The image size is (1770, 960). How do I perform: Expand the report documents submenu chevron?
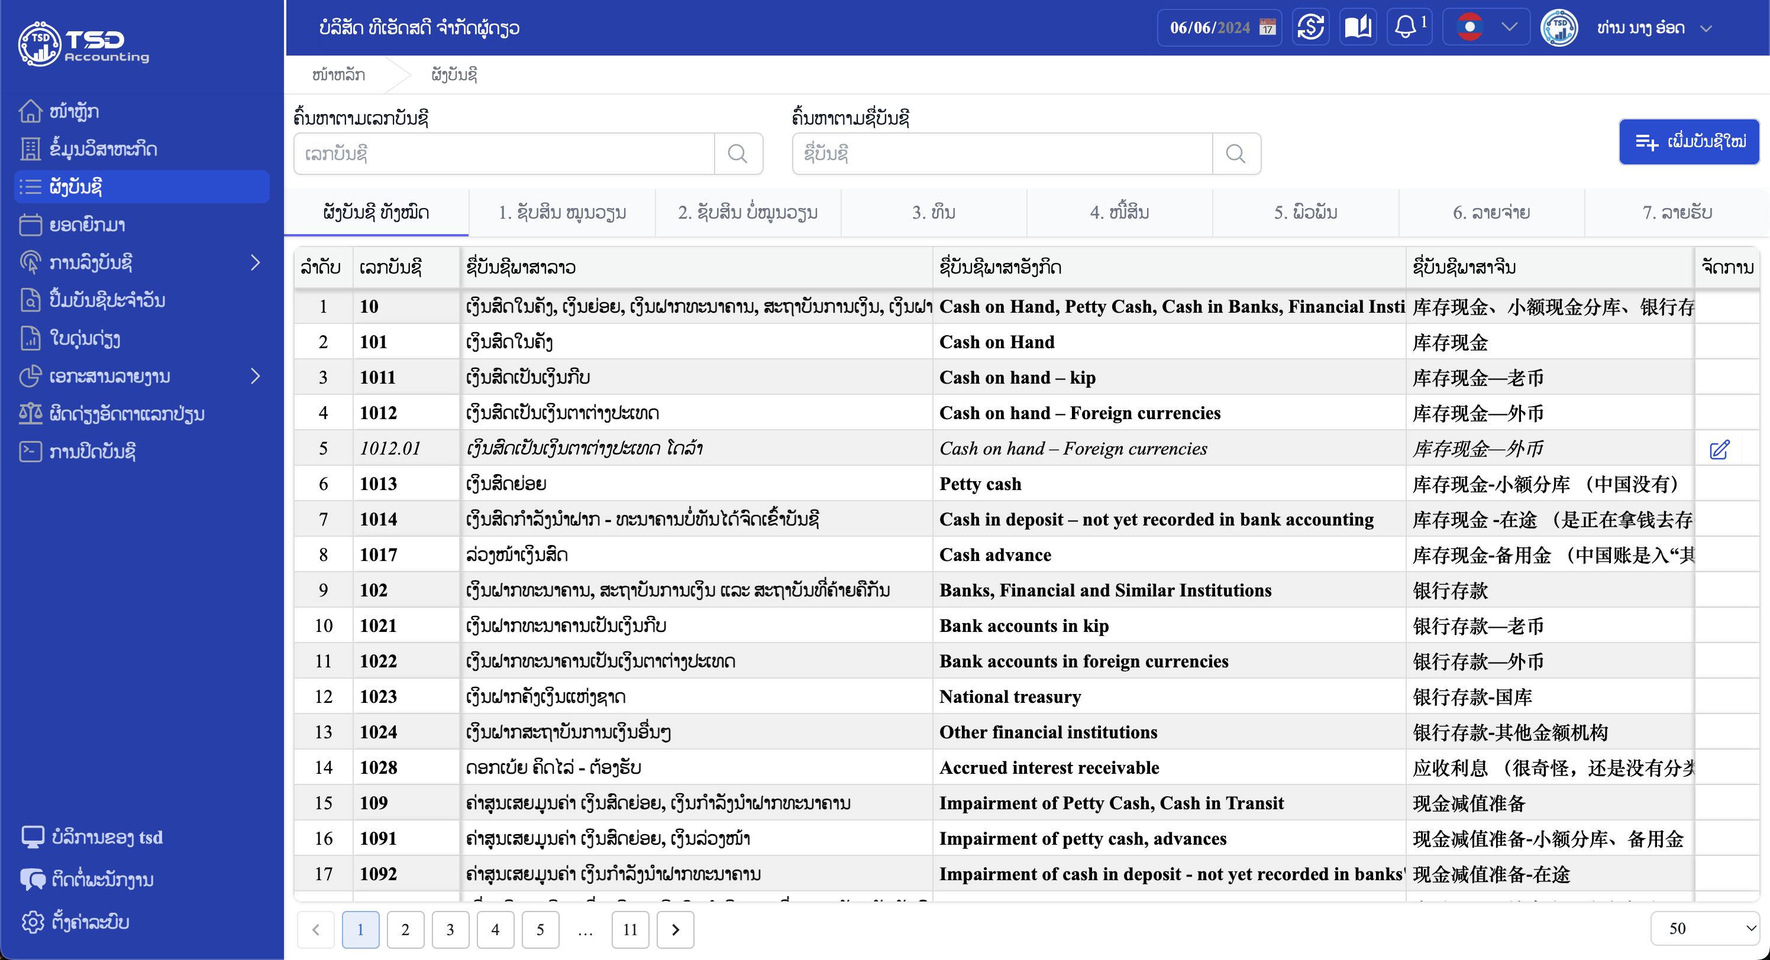(256, 375)
